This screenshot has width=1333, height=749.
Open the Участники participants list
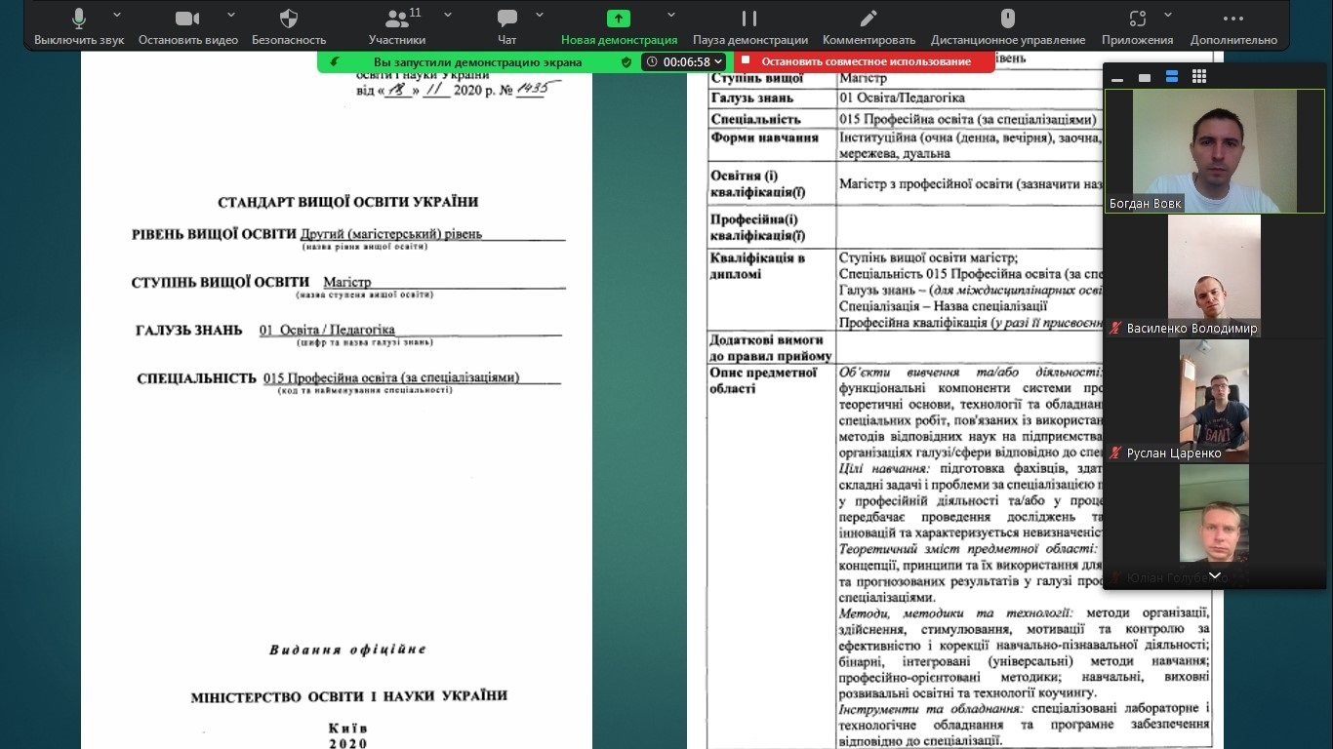397,25
